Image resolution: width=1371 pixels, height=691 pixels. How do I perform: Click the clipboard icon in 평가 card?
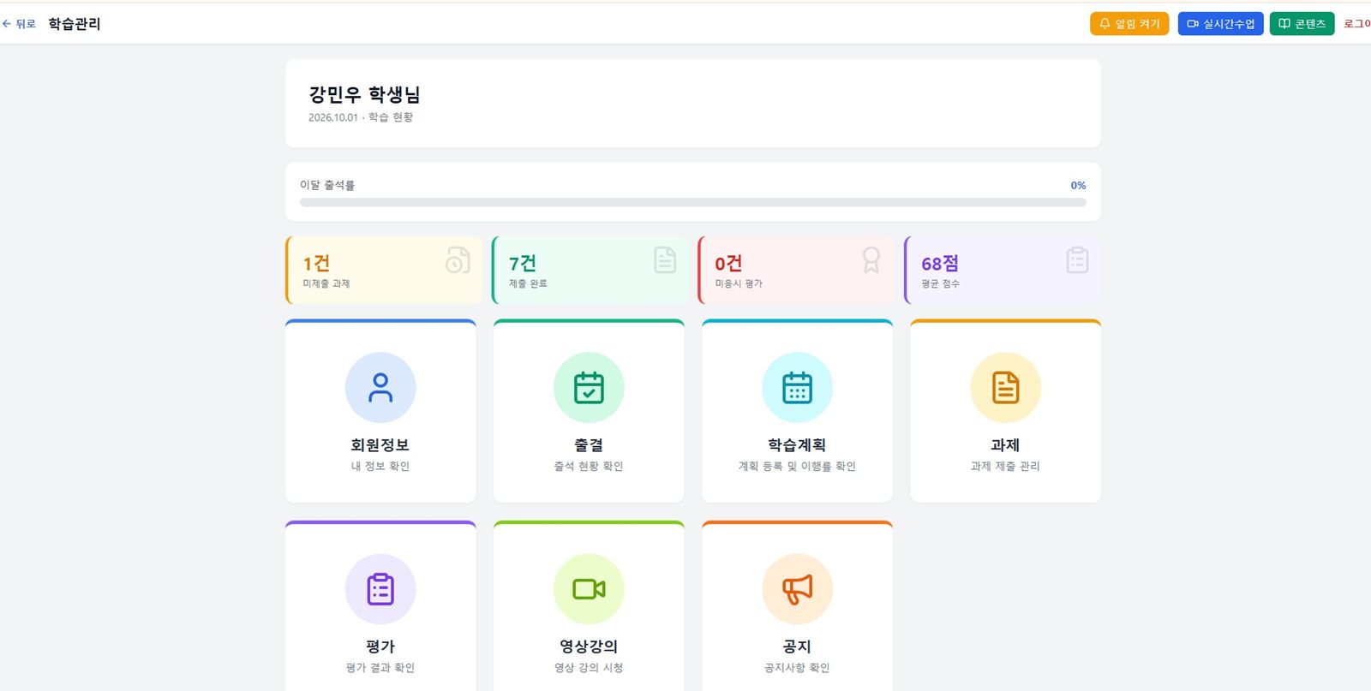coord(380,589)
